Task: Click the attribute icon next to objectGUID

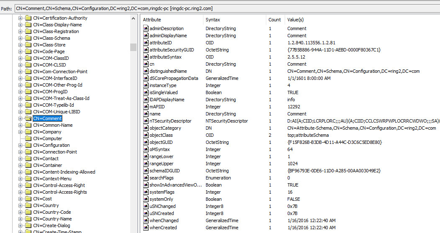Action: click(x=146, y=143)
